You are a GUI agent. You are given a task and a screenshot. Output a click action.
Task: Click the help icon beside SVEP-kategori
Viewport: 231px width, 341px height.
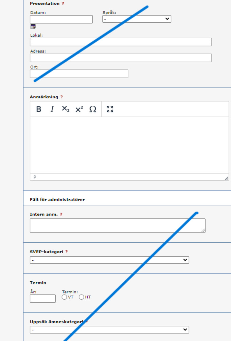(67, 252)
